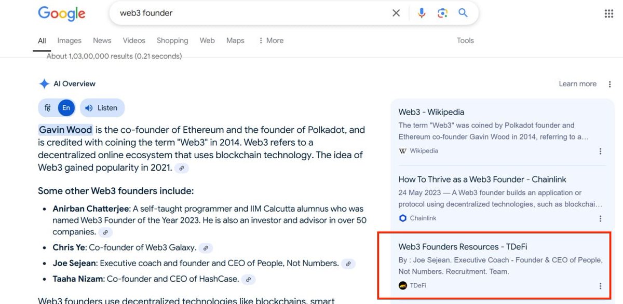Open Google Lens image search icon
623x304 pixels.
pyautogui.click(x=442, y=13)
